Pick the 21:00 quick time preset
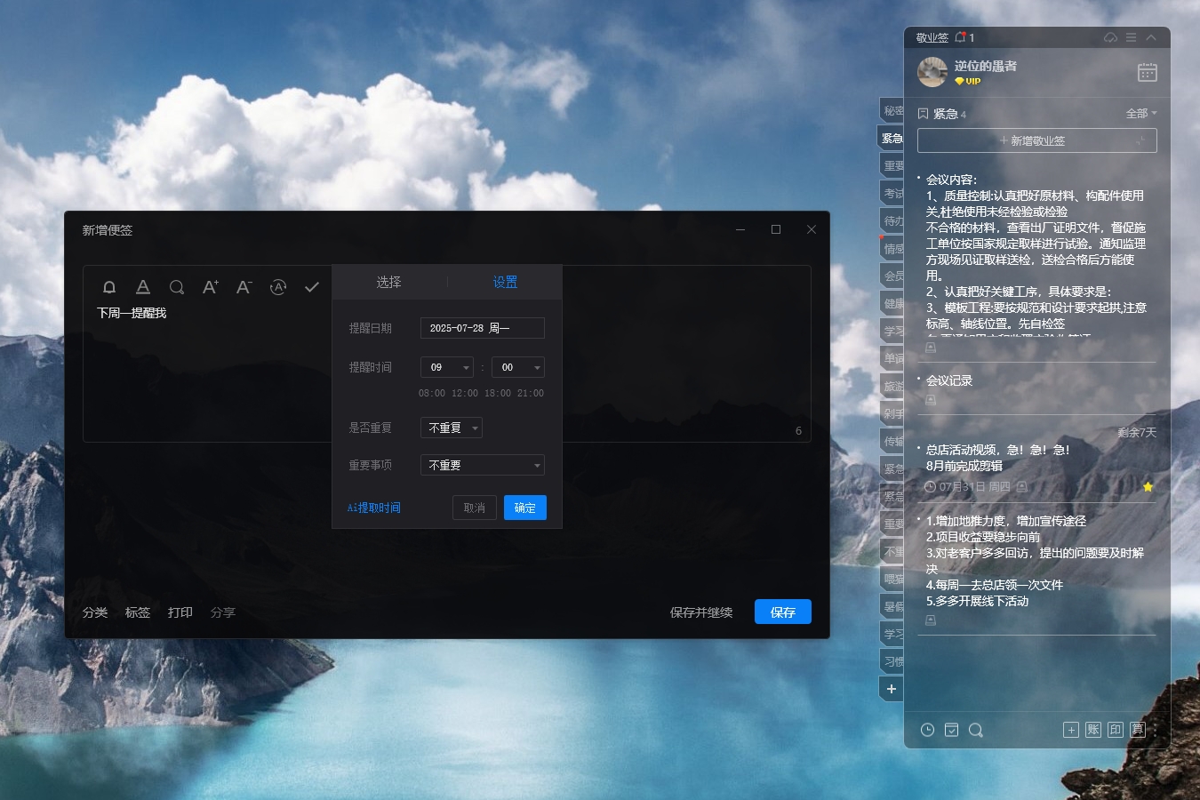This screenshot has width=1200, height=800. click(x=531, y=393)
